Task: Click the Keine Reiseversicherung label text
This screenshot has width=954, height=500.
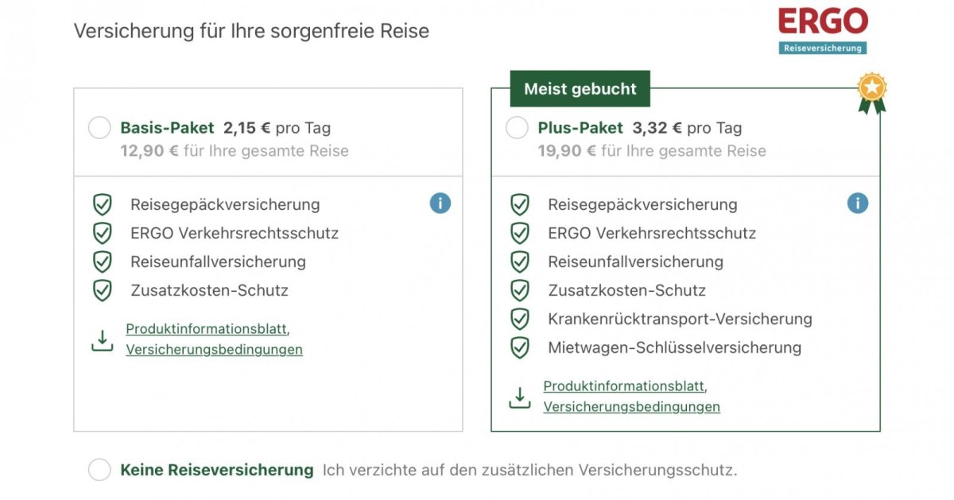Action: pos(216,470)
